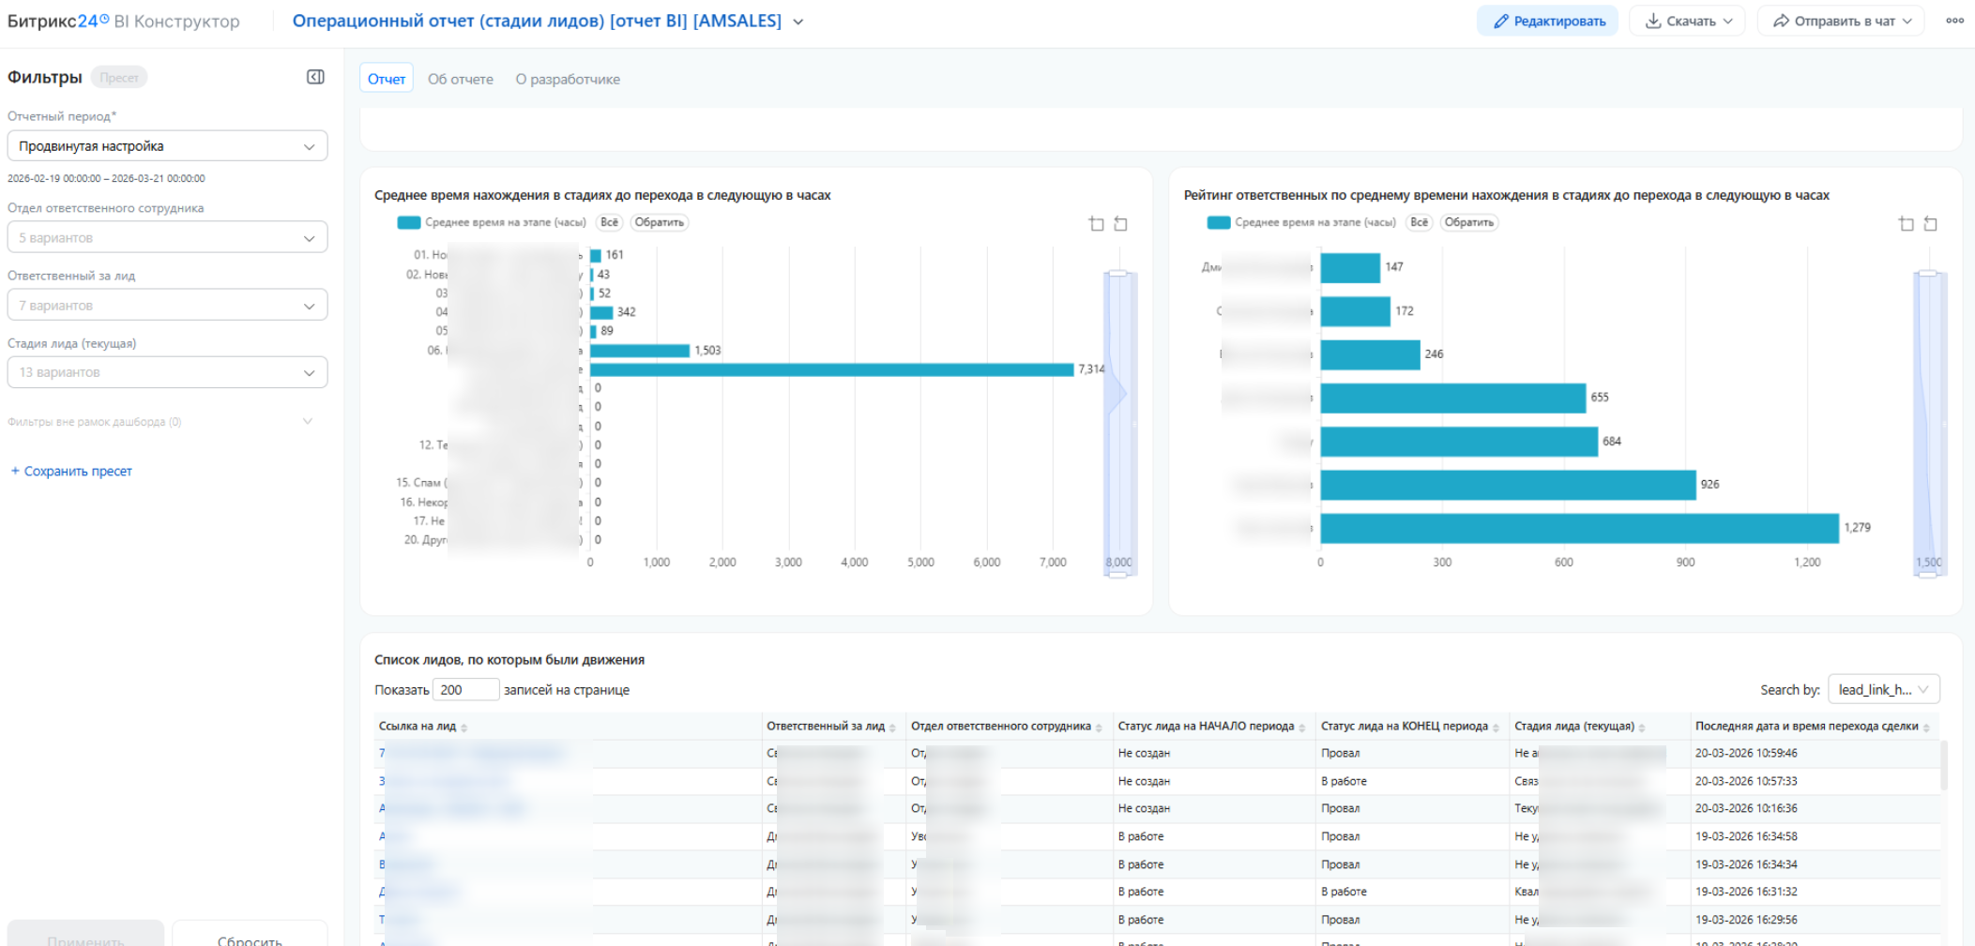Click Обратить on the responsible rating chart
This screenshot has width=1975, height=946.
(x=1468, y=222)
